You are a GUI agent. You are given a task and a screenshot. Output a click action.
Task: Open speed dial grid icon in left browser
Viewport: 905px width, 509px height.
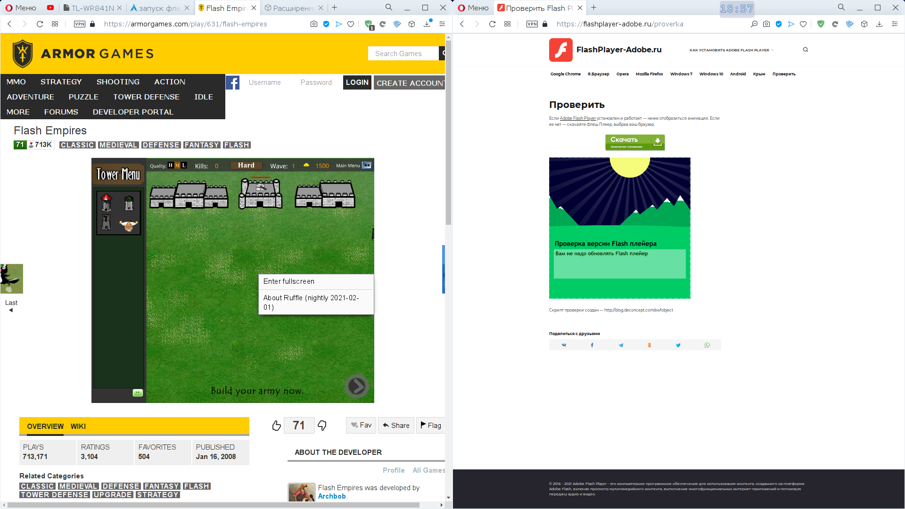point(55,24)
